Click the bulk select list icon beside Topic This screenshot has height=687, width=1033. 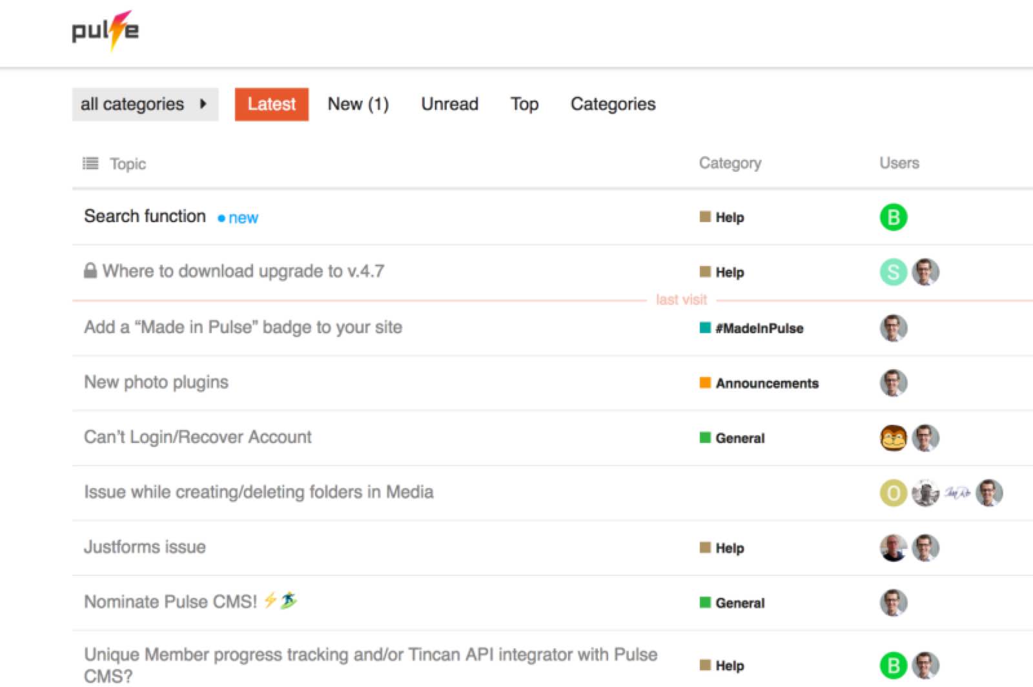click(90, 163)
